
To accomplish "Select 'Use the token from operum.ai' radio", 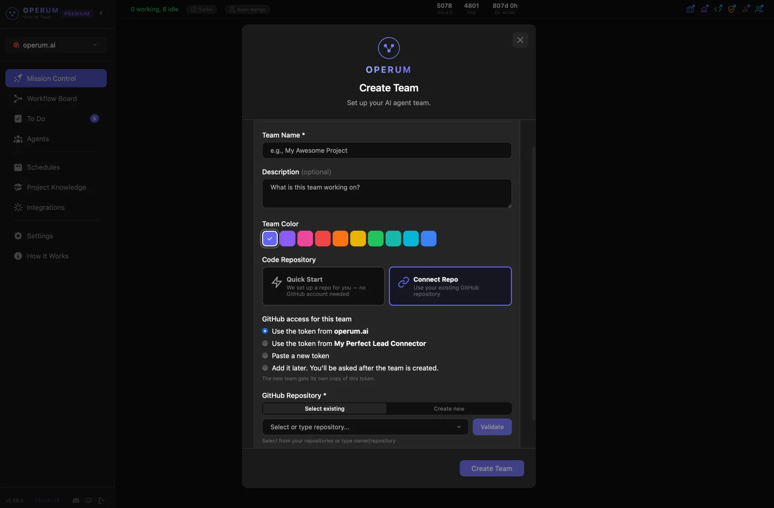I will click(265, 331).
